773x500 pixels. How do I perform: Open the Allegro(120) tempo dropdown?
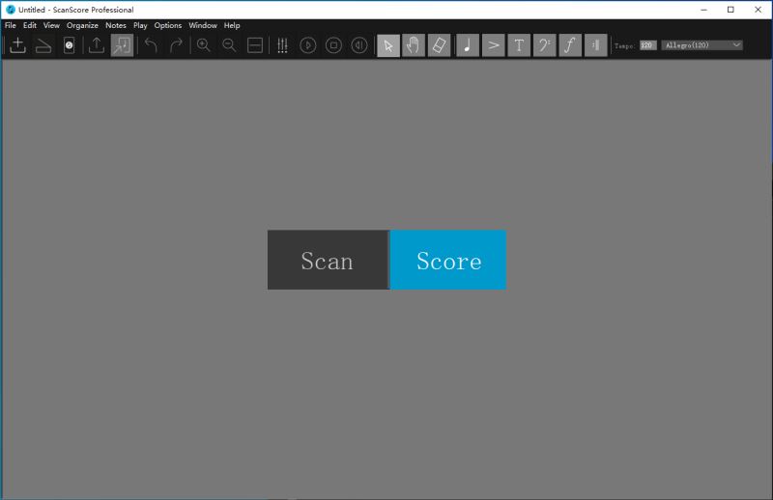(702, 45)
